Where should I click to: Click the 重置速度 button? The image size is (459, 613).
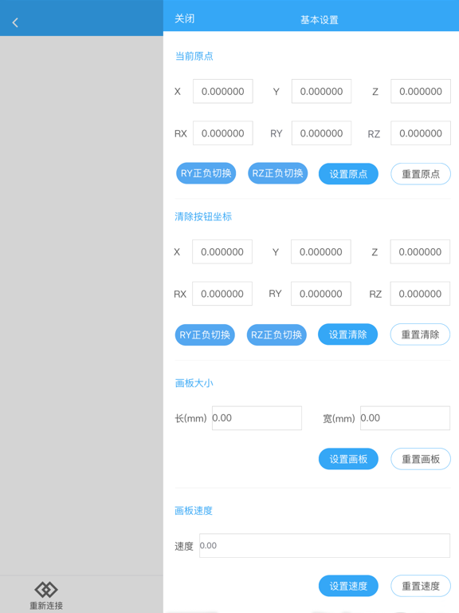pyautogui.click(x=421, y=586)
